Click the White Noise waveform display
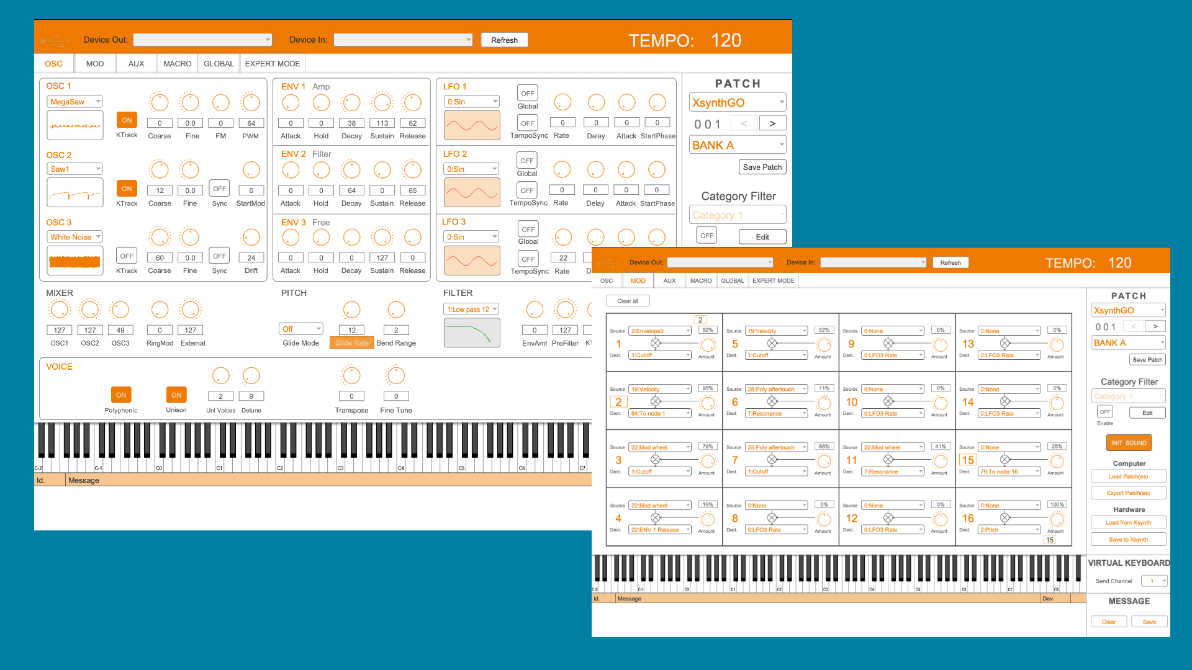 pyautogui.click(x=75, y=261)
